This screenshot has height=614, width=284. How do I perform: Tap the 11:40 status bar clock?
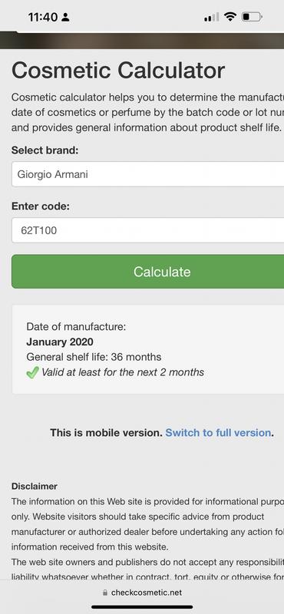click(43, 17)
